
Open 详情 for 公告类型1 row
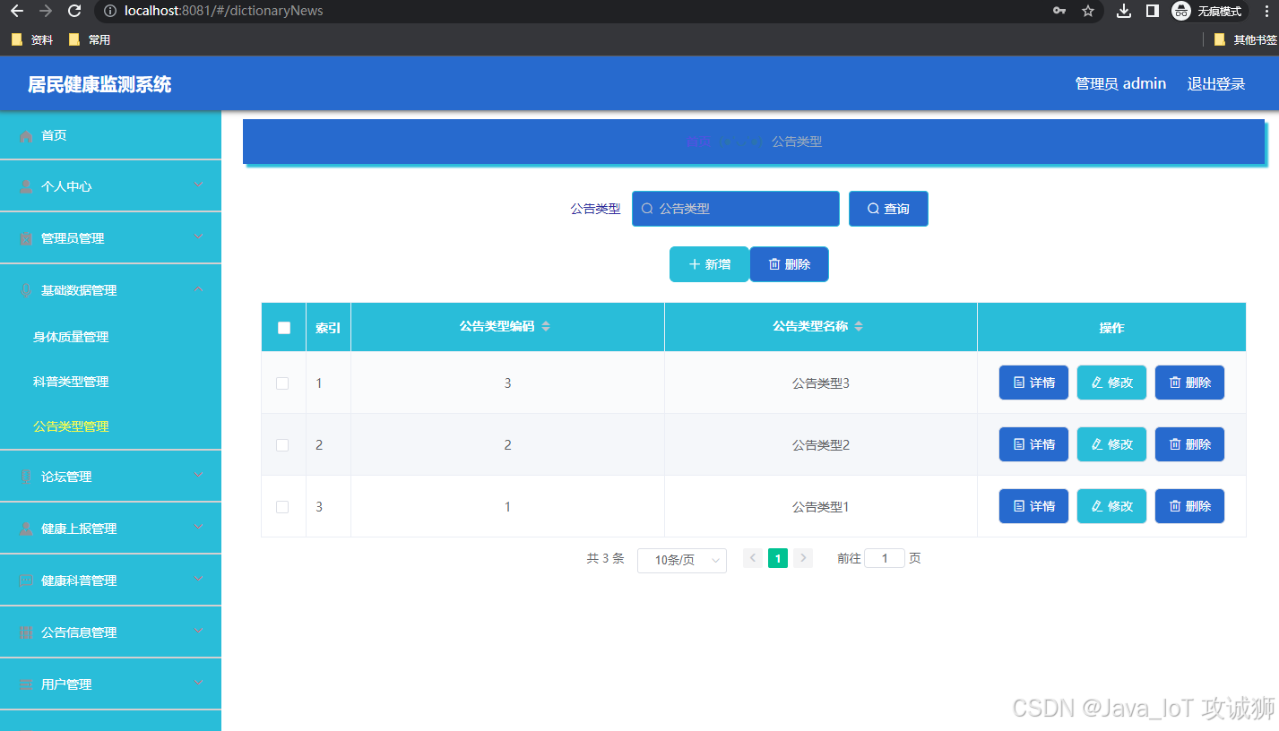pos(1033,506)
